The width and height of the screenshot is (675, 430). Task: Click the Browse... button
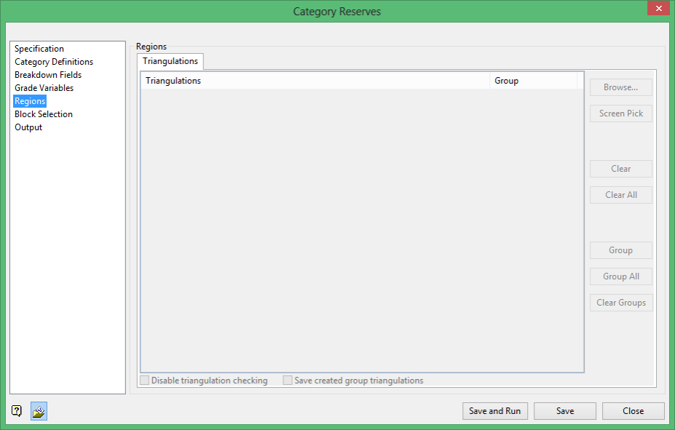[x=621, y=87]
